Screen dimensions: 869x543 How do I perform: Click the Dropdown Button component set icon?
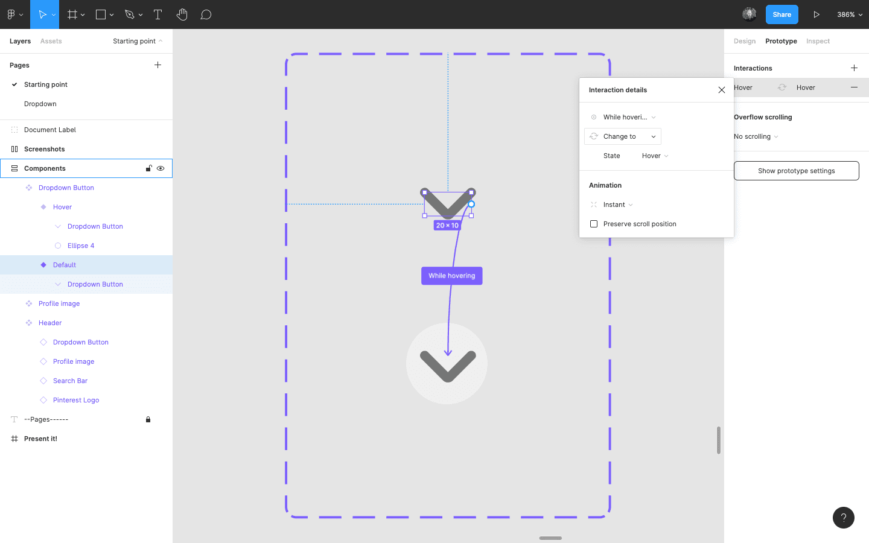click(29, 188)
